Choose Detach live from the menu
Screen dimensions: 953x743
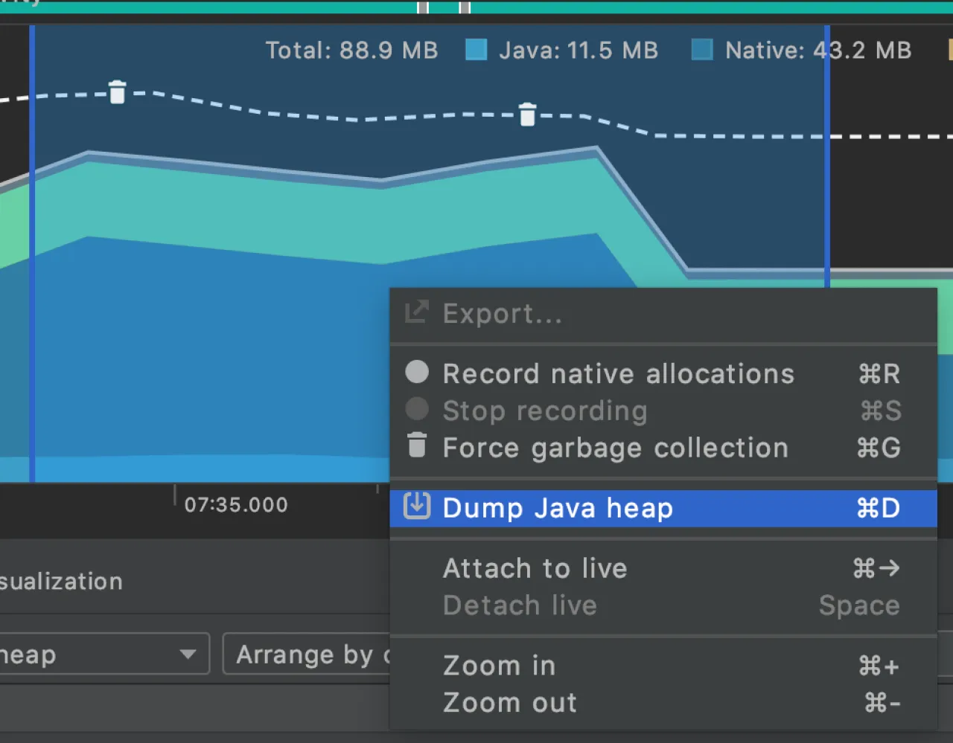tap(663, 605)
